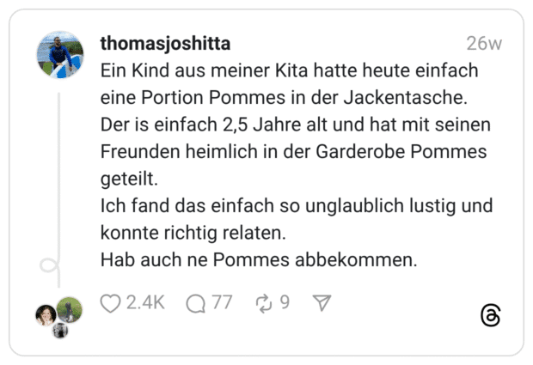This screenshot has width=533, height=365.
Task: Click the Threads logo icon
Action: (490, 315)
